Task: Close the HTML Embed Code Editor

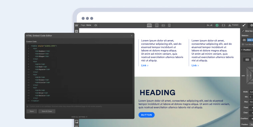Action: click(131, 36)
